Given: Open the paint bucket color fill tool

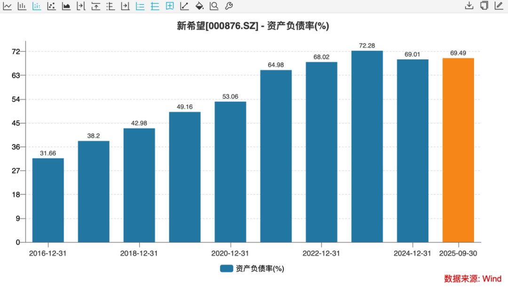Looking at the screenshot, I should (199, 6).
